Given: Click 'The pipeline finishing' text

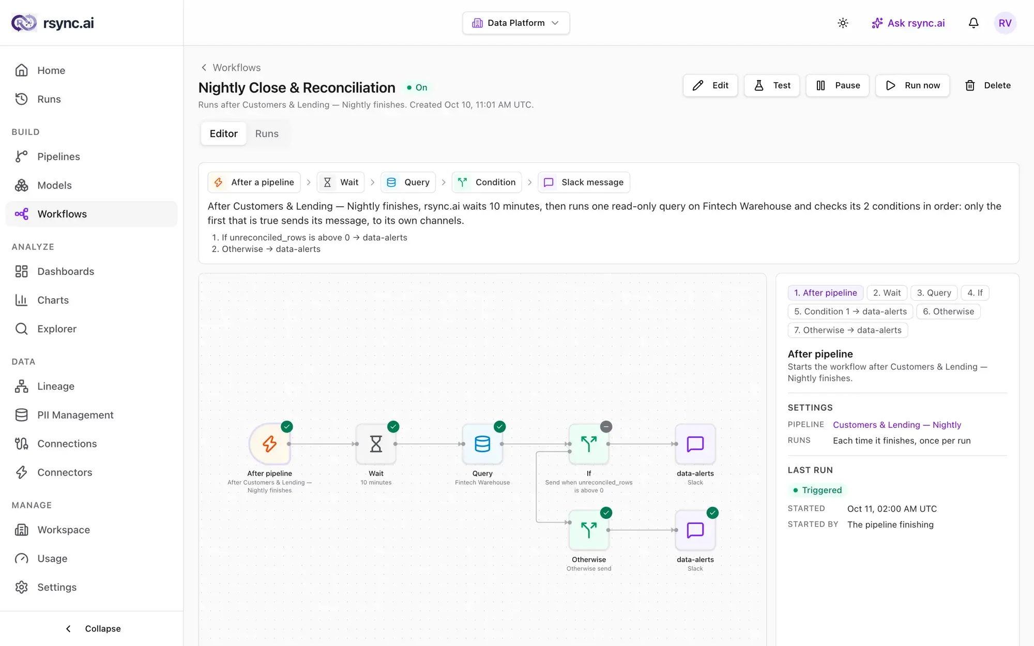Looking at the screenshot, I should coord(890,525).
